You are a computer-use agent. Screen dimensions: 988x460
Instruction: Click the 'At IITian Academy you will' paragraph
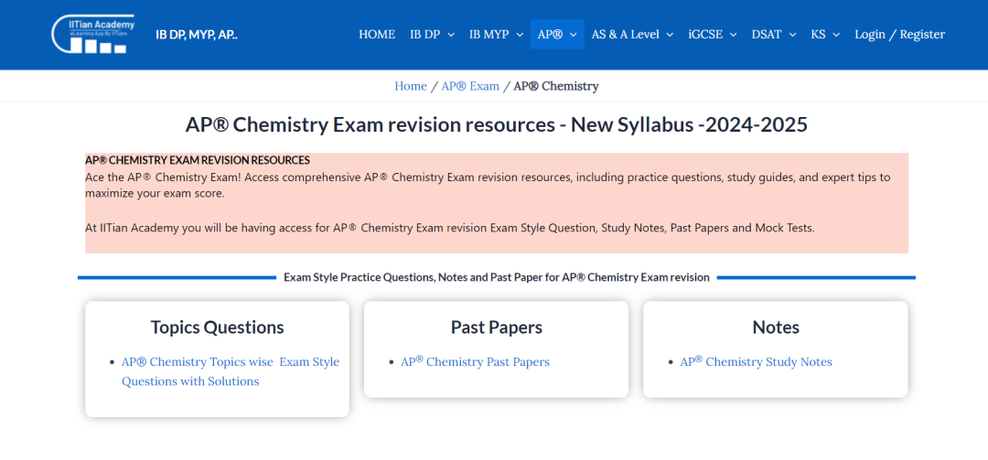[450, 228]
